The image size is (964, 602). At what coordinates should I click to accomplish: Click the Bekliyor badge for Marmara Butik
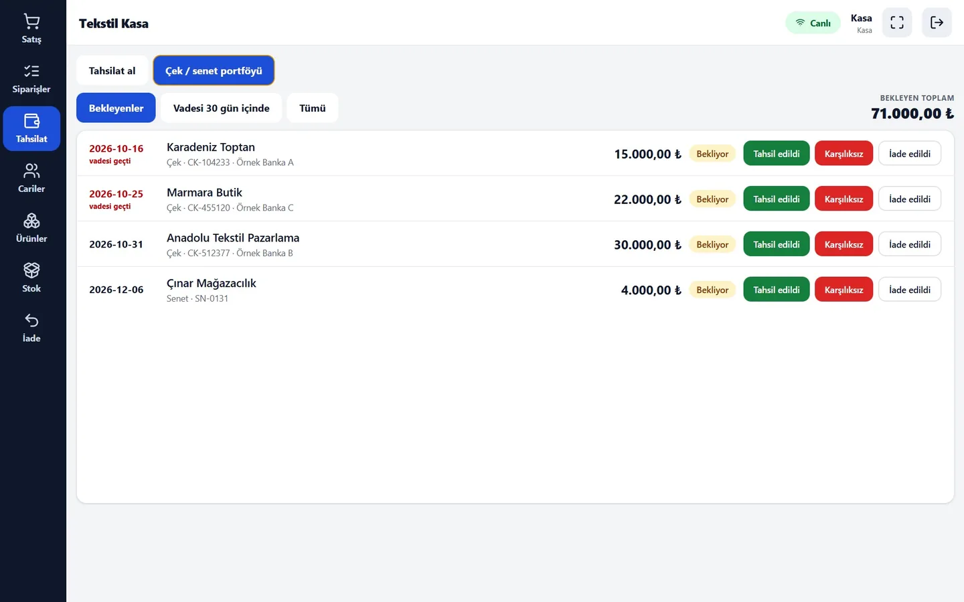[712, 199]
